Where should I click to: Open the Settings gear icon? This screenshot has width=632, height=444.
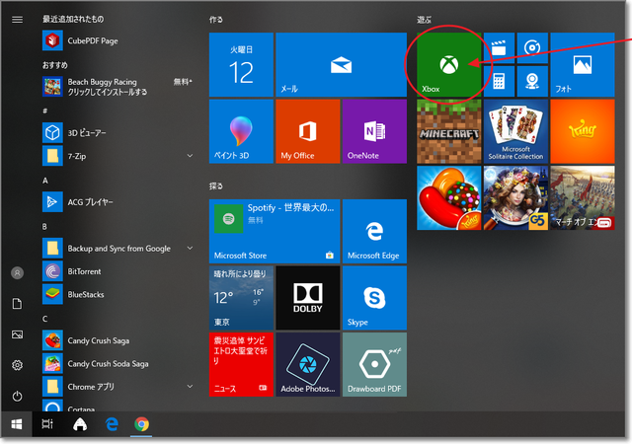pyautogui.click(x=17, y=365)
